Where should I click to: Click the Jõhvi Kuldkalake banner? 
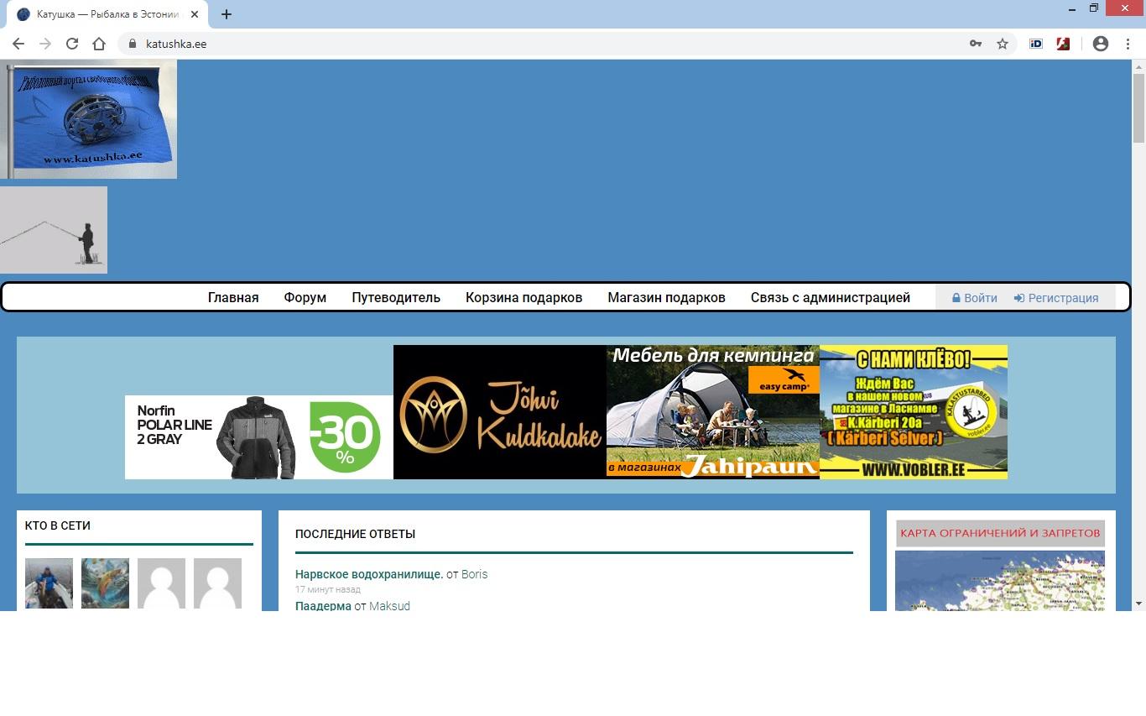(x=499, y=412)
